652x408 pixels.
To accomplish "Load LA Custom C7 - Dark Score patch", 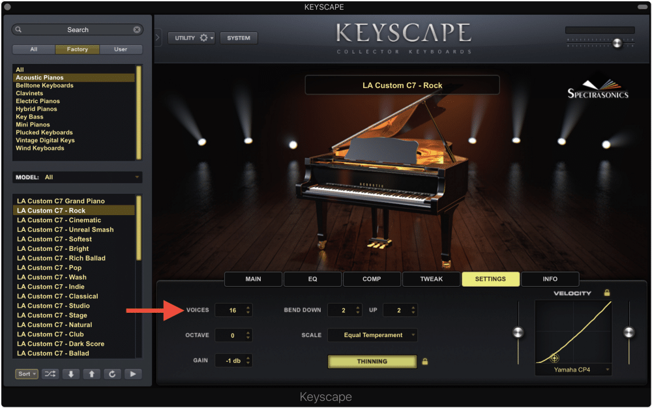I will coord(74,343).
